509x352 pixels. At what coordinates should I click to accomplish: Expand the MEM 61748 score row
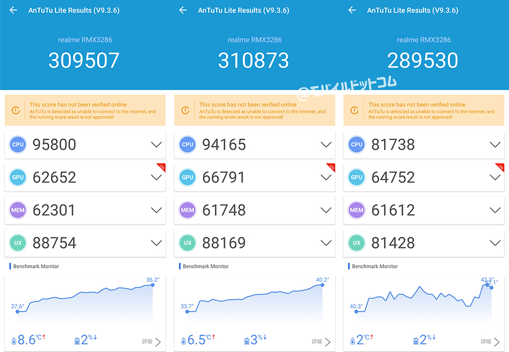coord(326,210)
